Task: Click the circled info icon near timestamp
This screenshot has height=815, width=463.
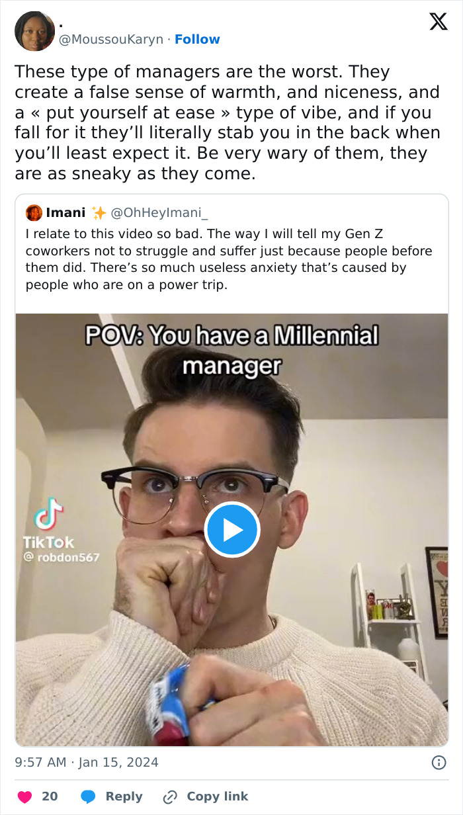Action: (x=441, y=762)
